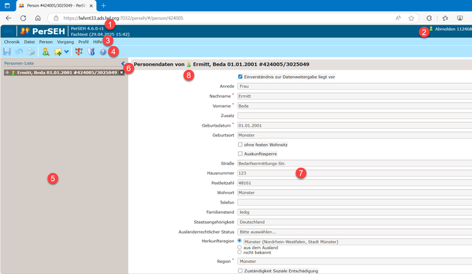Open the Vorgang menu
Viewport: 472px width, 274px height.
click(66, 42)
